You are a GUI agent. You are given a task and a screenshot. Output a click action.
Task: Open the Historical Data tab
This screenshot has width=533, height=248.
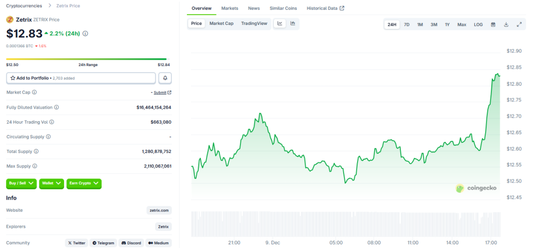pos(325,8)
